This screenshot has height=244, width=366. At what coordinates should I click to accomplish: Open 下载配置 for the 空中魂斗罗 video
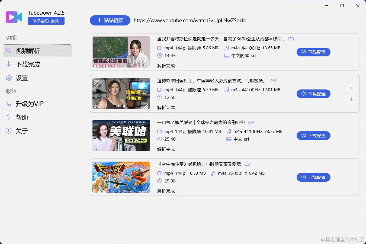point(313,177)
